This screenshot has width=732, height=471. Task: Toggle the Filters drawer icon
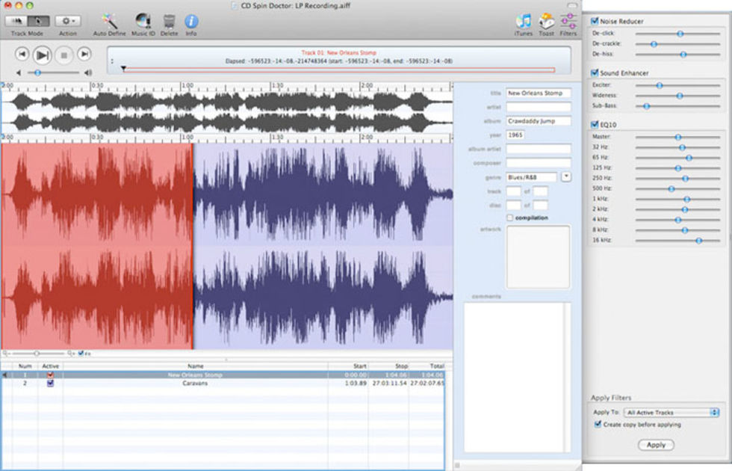568,20
